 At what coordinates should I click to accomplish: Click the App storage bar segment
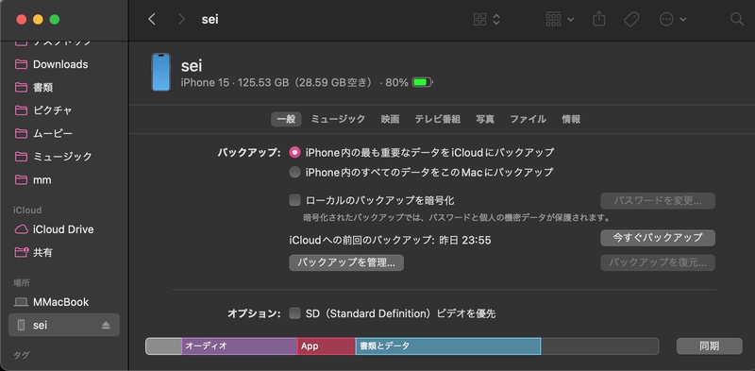(326, 346)
